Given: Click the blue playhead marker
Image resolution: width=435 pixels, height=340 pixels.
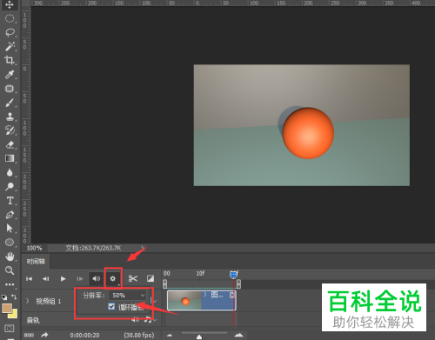Looking at the screenshot, I should pos(233,275).
